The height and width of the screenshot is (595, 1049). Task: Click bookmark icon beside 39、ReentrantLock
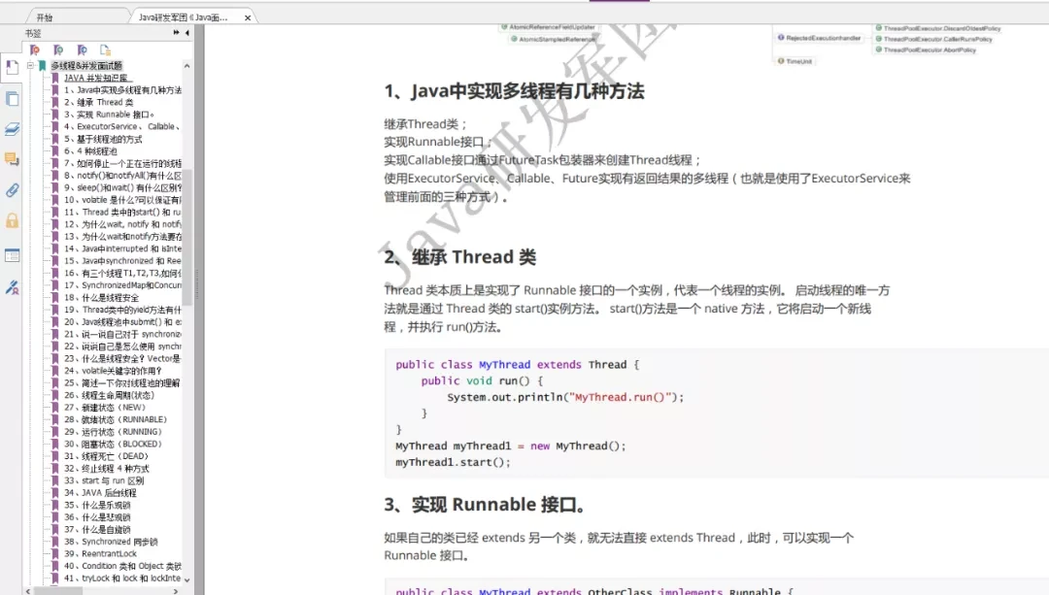point(54,553)
